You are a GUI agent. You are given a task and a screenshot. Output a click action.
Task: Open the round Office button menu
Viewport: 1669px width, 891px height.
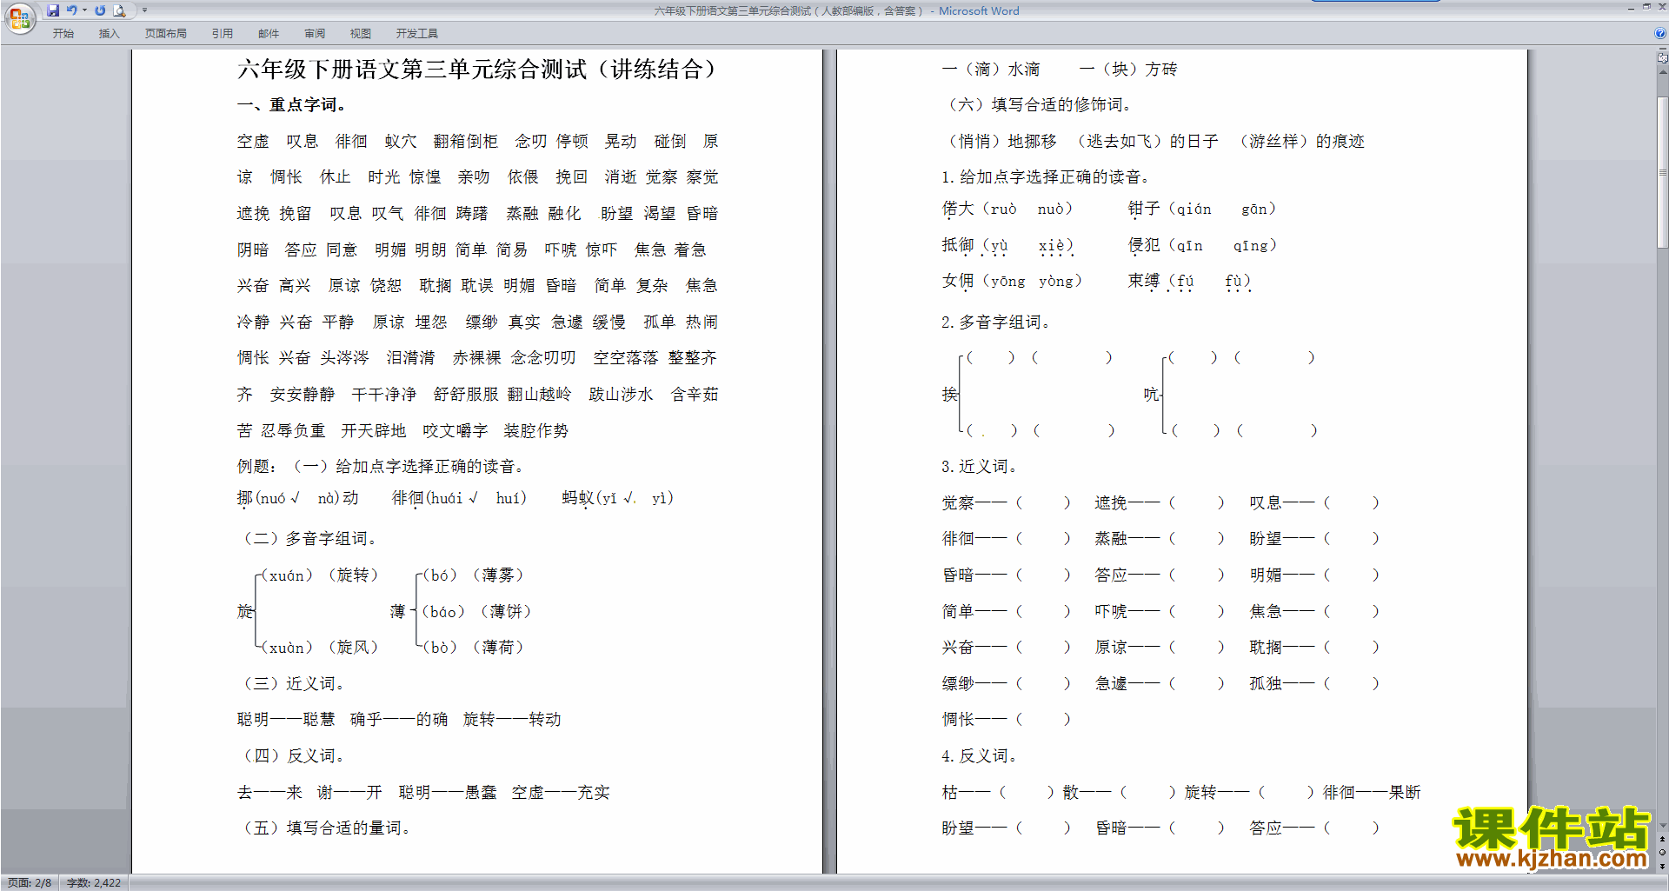tap(19, 17)
